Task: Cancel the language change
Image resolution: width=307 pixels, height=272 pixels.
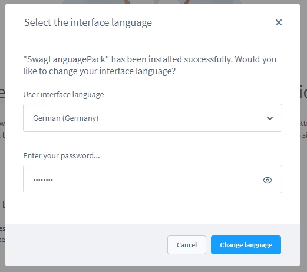Action: pos(187,245)
